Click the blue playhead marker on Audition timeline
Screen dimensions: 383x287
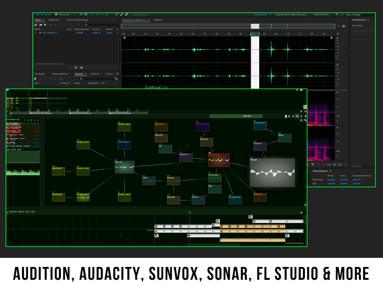point(251,35)
